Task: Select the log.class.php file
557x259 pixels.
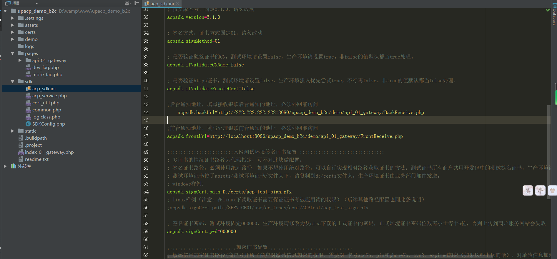Action: 46,117
